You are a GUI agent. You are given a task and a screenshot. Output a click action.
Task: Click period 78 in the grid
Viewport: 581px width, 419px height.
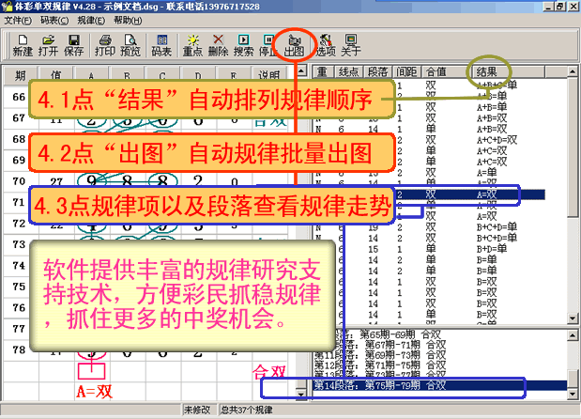pos(19,349)
